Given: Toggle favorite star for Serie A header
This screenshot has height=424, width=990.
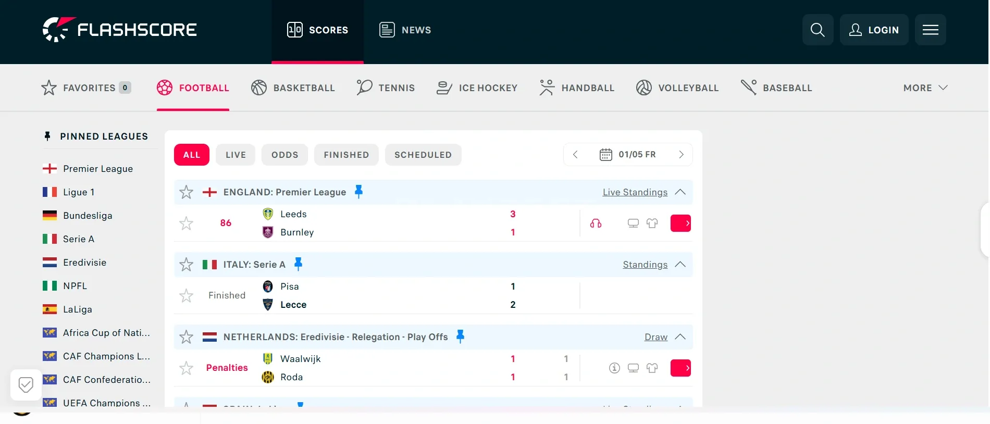Looking at the screenshot, I should point(186,265).
